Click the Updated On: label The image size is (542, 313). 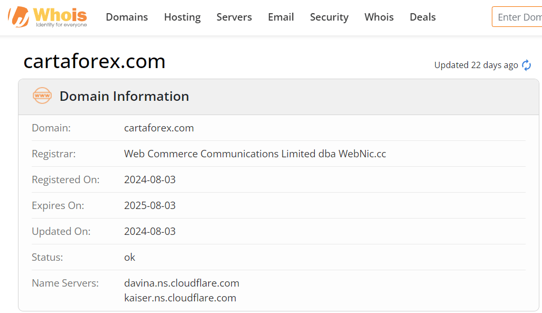point(61,232)
